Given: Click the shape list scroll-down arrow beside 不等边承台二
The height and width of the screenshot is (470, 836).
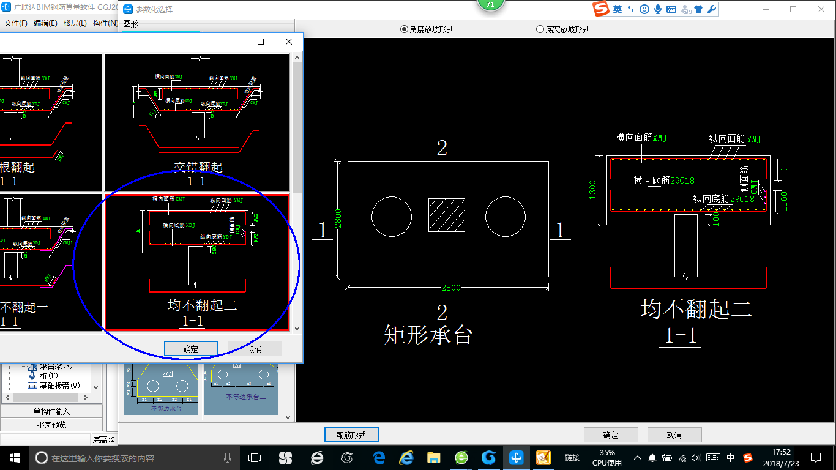Looking at the screenshot, I should [289, 416].
